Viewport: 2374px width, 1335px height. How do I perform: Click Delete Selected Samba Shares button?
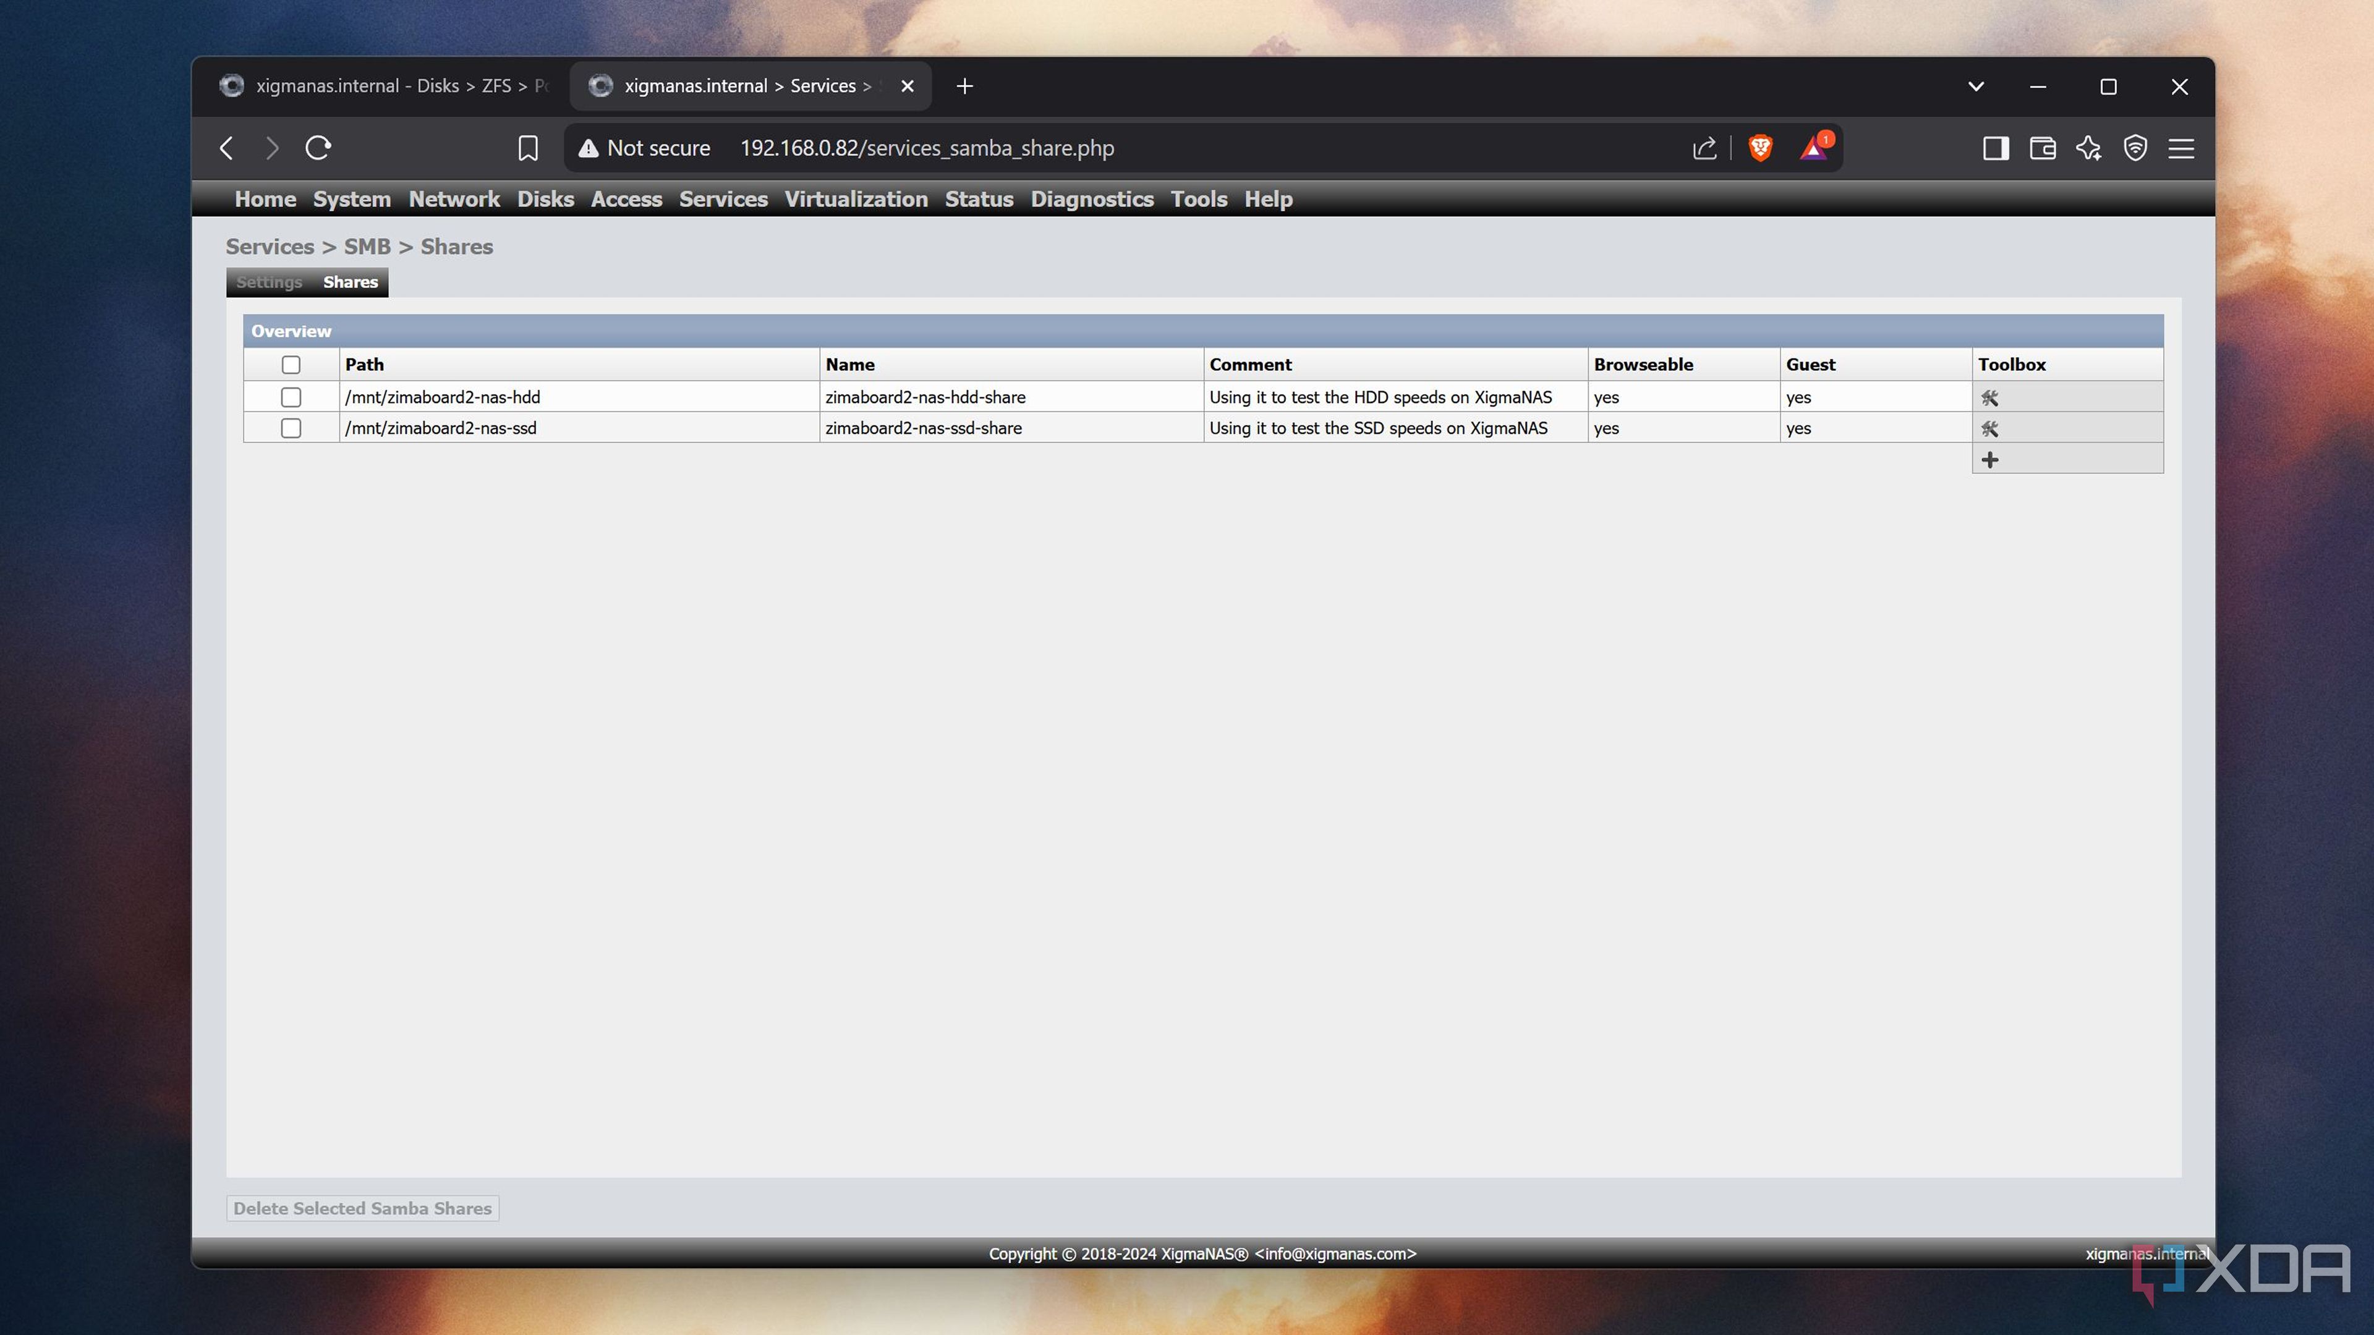pyautogui.click(x=362, y=1208)
